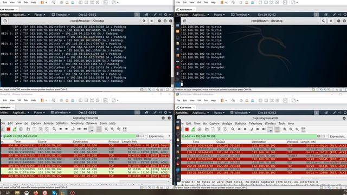The width and height of the screenshot is (347, 195).
Task: Click Find packet magnifier in Victim Wireshark
Action: pos(233,129)
